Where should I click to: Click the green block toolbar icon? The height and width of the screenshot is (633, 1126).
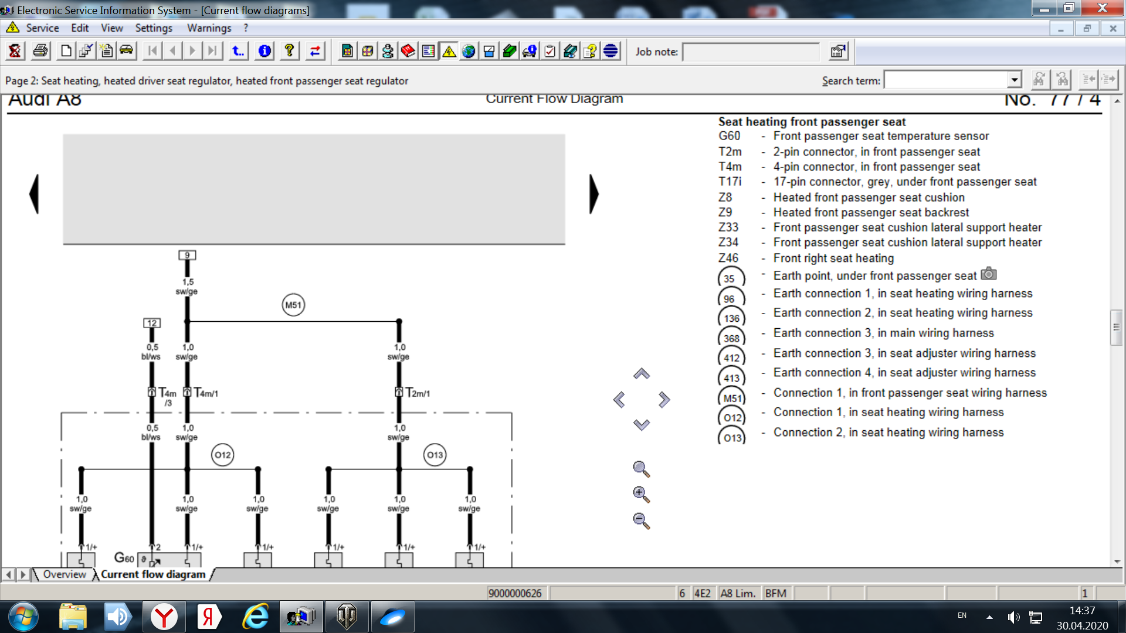[x=510, y=52]
